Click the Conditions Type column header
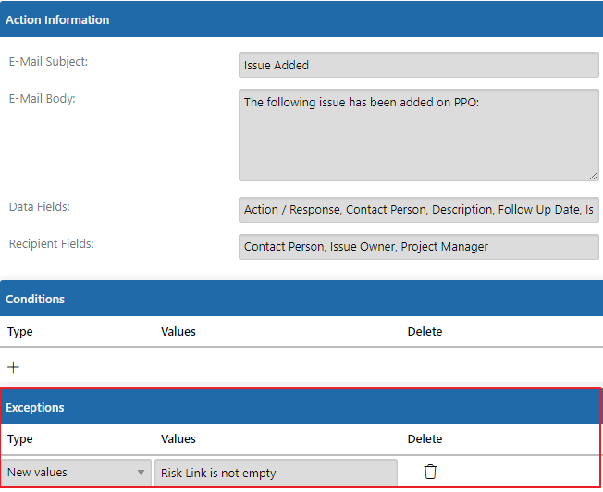 click(x=20, y=332)
